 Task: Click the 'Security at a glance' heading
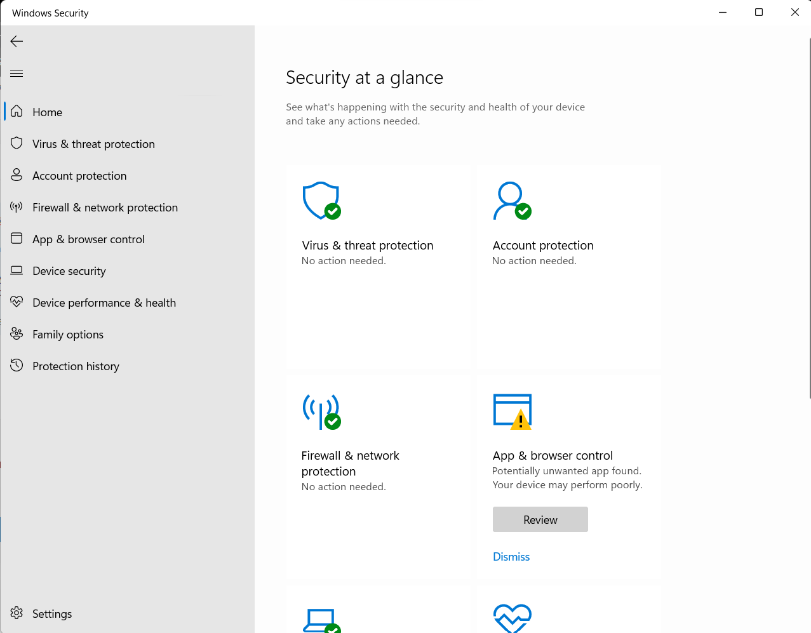tap(365, 77)
